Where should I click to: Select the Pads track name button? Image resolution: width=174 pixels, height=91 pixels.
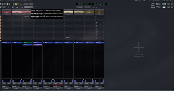pyautogui.click(x=99, y=12)
